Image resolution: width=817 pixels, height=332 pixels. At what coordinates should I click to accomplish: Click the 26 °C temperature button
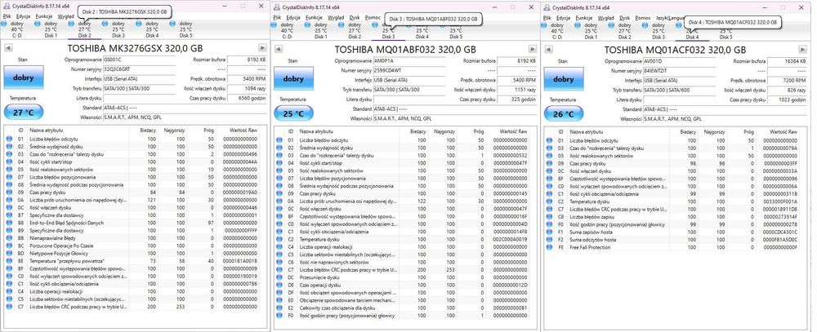(564, 114)
